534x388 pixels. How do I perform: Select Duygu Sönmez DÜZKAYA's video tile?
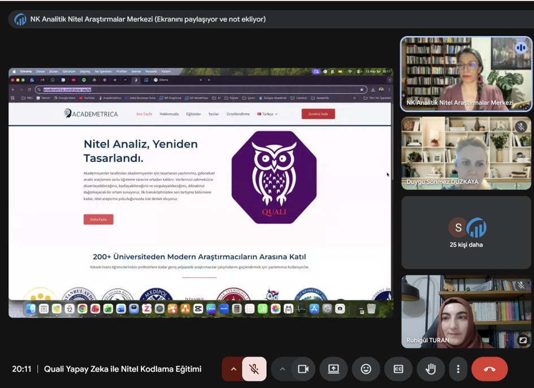[x=466, y=153]
